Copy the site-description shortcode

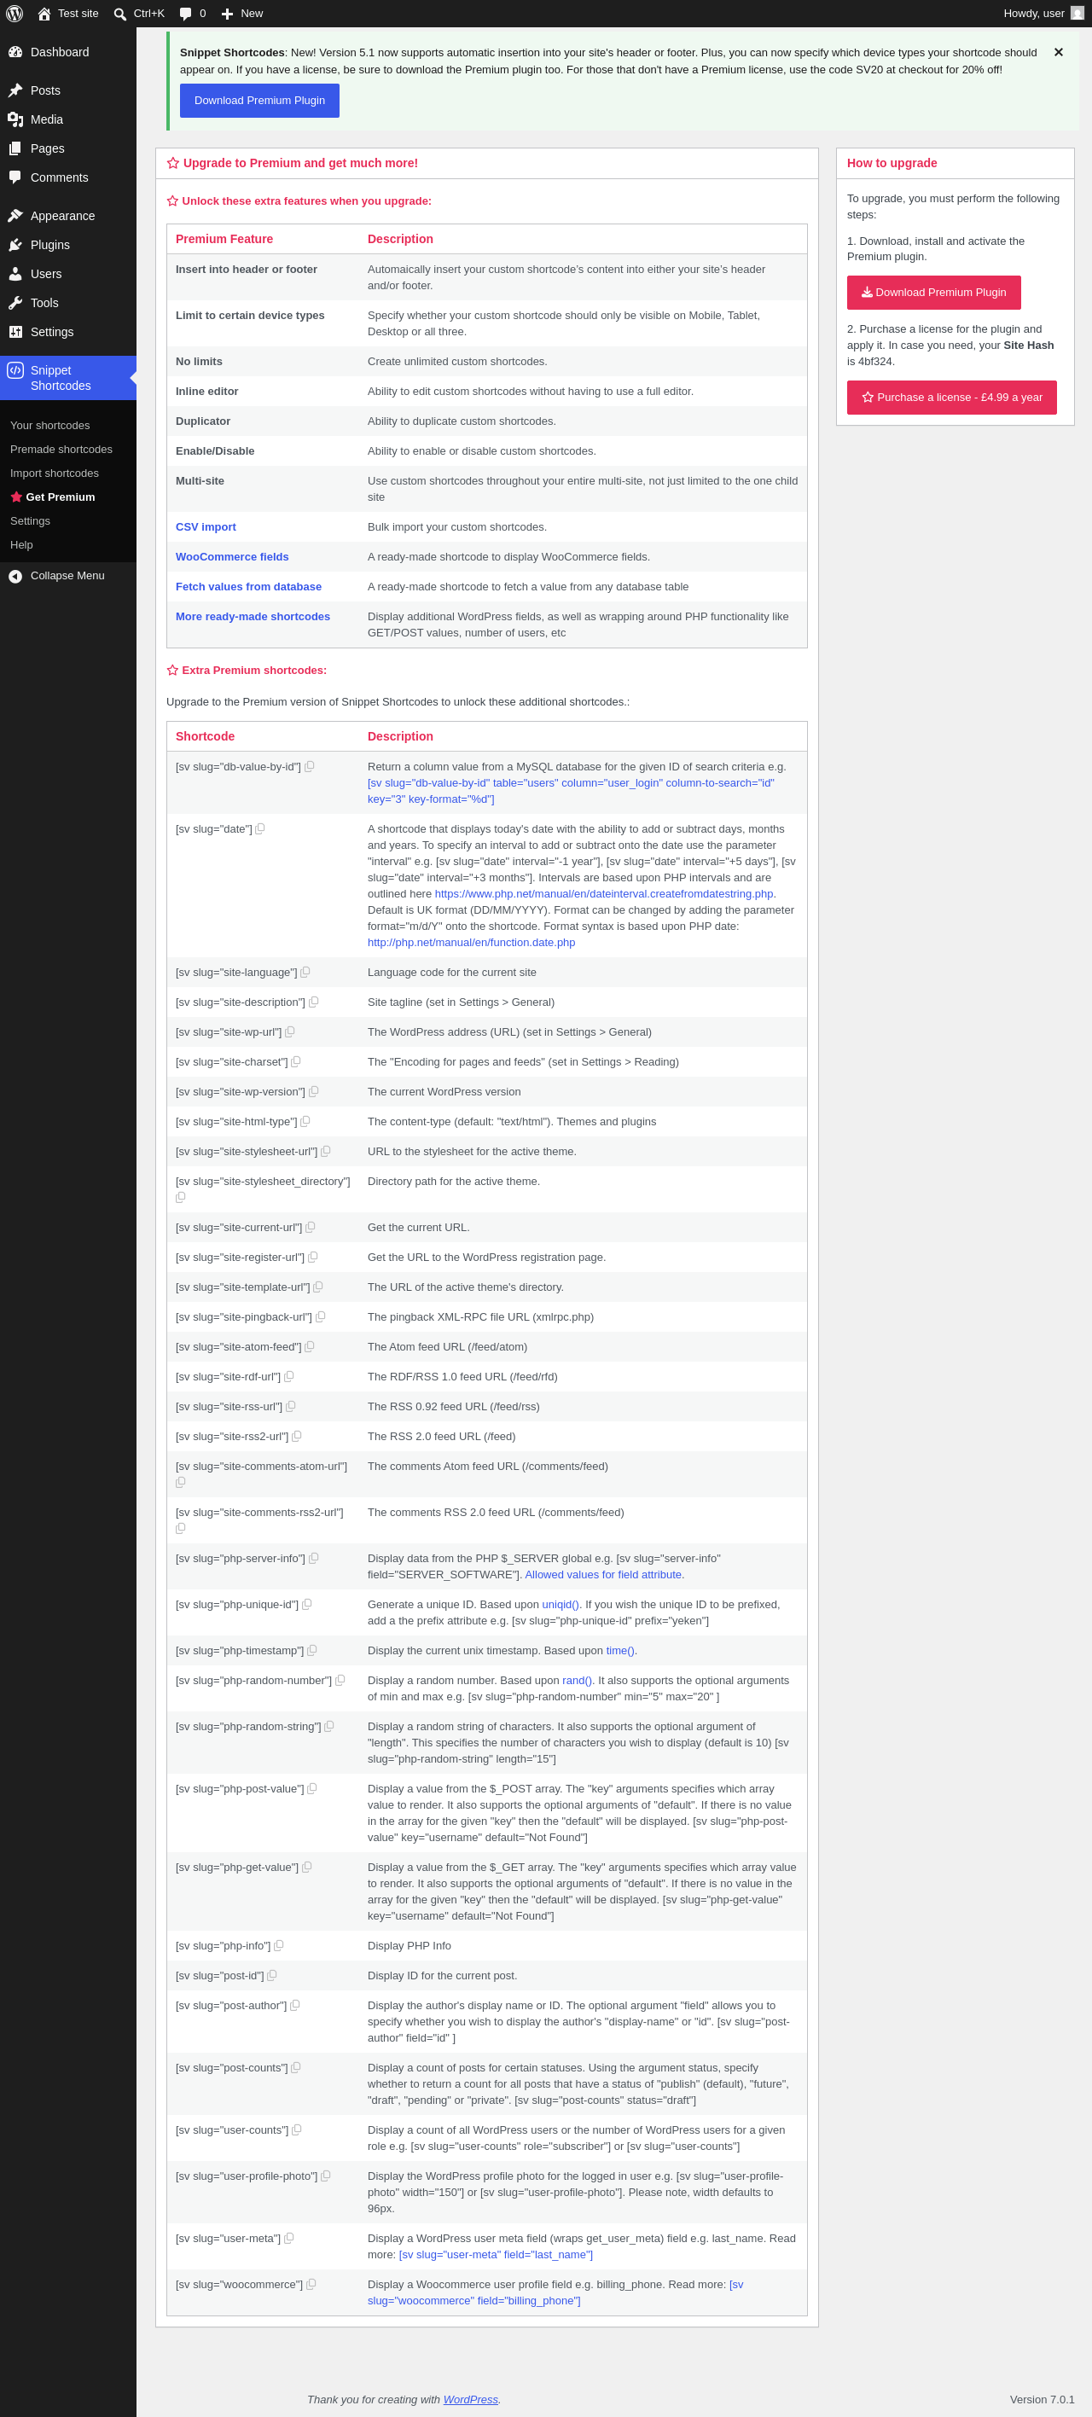click(x=314, y=1002)
